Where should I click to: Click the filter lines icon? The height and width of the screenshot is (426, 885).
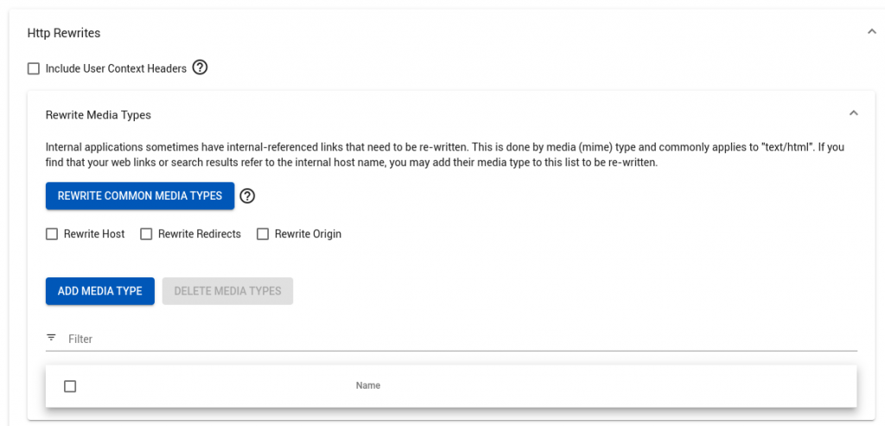pyautogui.click(x=51, y=338)
